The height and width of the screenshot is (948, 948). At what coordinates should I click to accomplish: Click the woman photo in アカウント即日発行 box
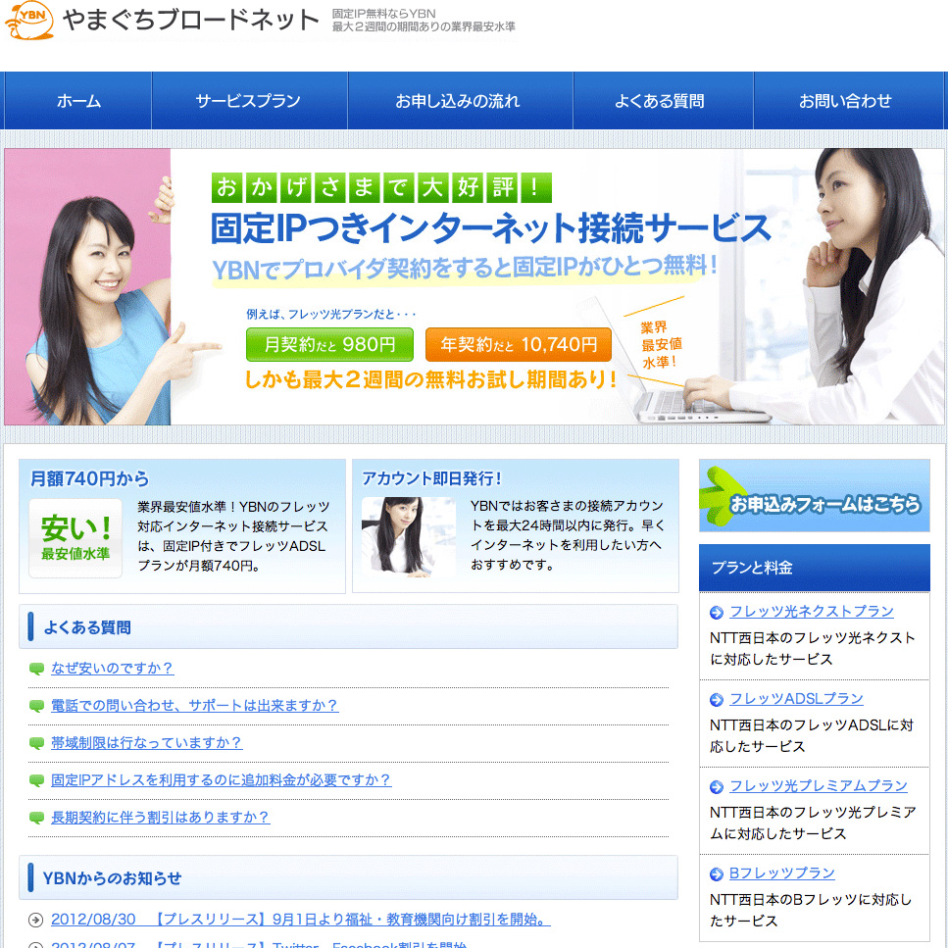pos(408,535)
